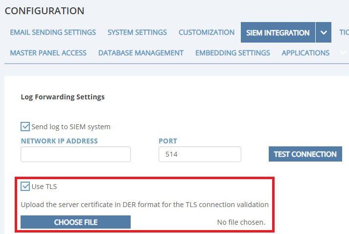
Task: Expand the chevron right of Applications
Action: tap(343, 52)
